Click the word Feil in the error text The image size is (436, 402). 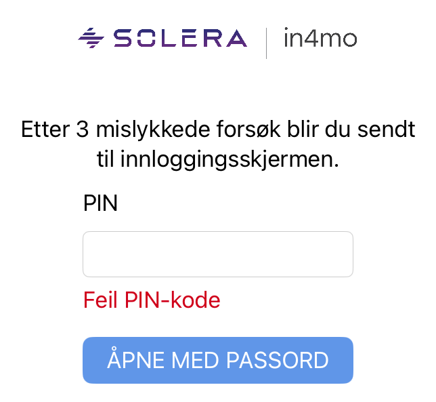tap(102, 300)
